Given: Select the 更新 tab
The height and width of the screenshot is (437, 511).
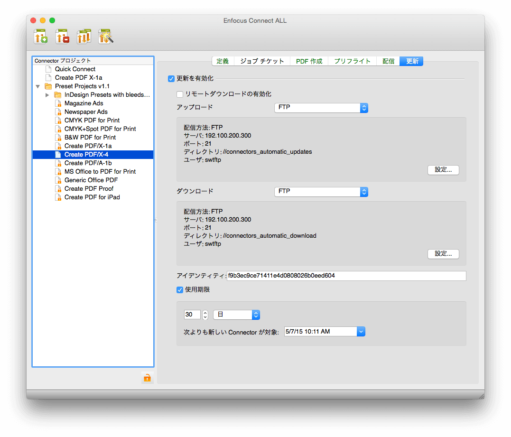Looking at the screenshot, I should [412, 61].
